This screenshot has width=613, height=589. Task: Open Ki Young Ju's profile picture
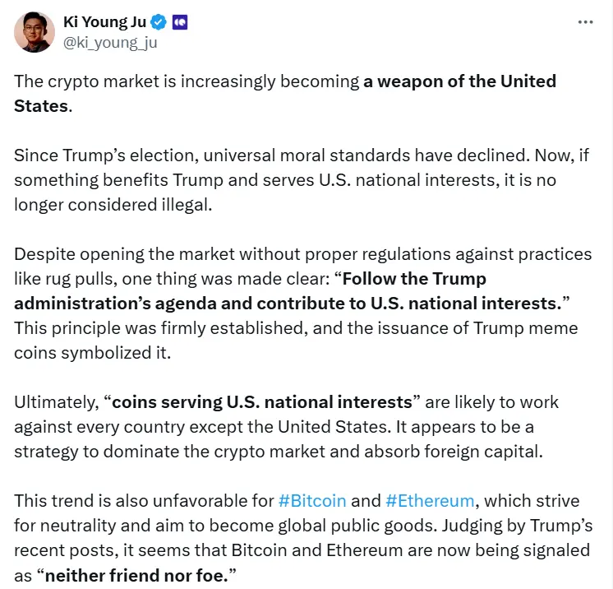click(35, 32)
